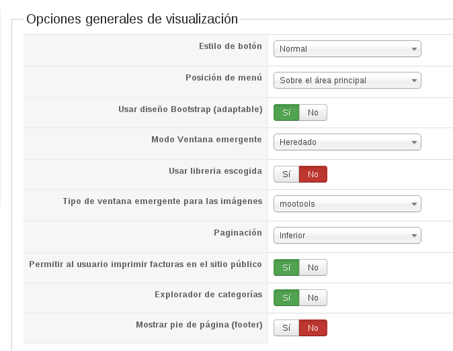Image resolution: width=453 pixels, height=351 pixels.
Task: Disable Bootstrap design by choosing No
Action: click(313, 112)
